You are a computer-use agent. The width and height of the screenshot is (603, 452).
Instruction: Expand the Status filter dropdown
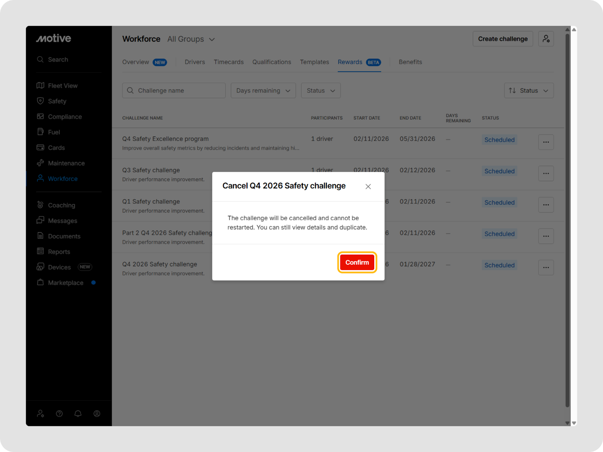pyautogui.click(x=321, y=91)
